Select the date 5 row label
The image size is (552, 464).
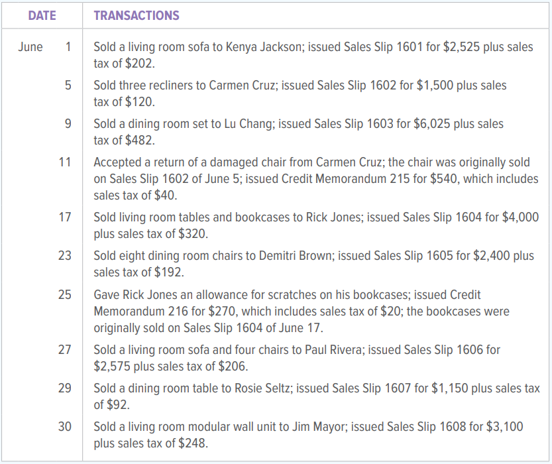(x=68, y=86)
